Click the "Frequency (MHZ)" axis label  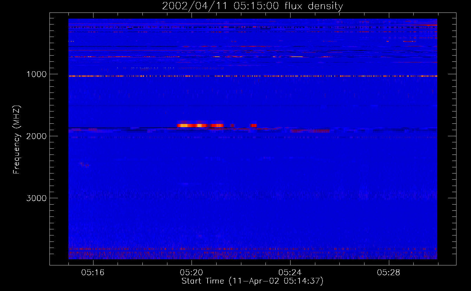point(17,140)
